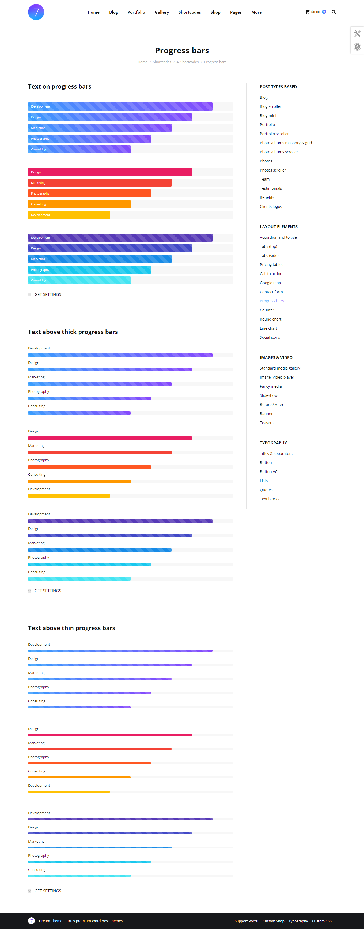Viewport: 364px width, 929px height.
Task: Expand first GET SETTINGS toggle
Action: click(x=30, y=295)
